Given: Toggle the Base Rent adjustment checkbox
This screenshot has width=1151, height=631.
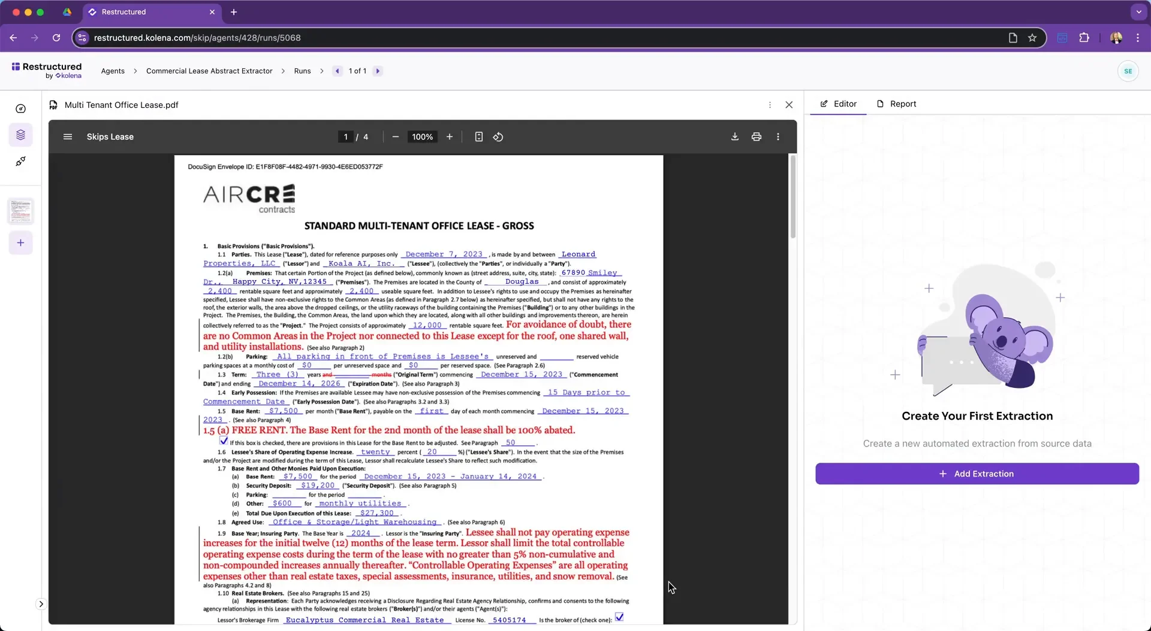Looking at the screenshot, I should tap(224, 441).
